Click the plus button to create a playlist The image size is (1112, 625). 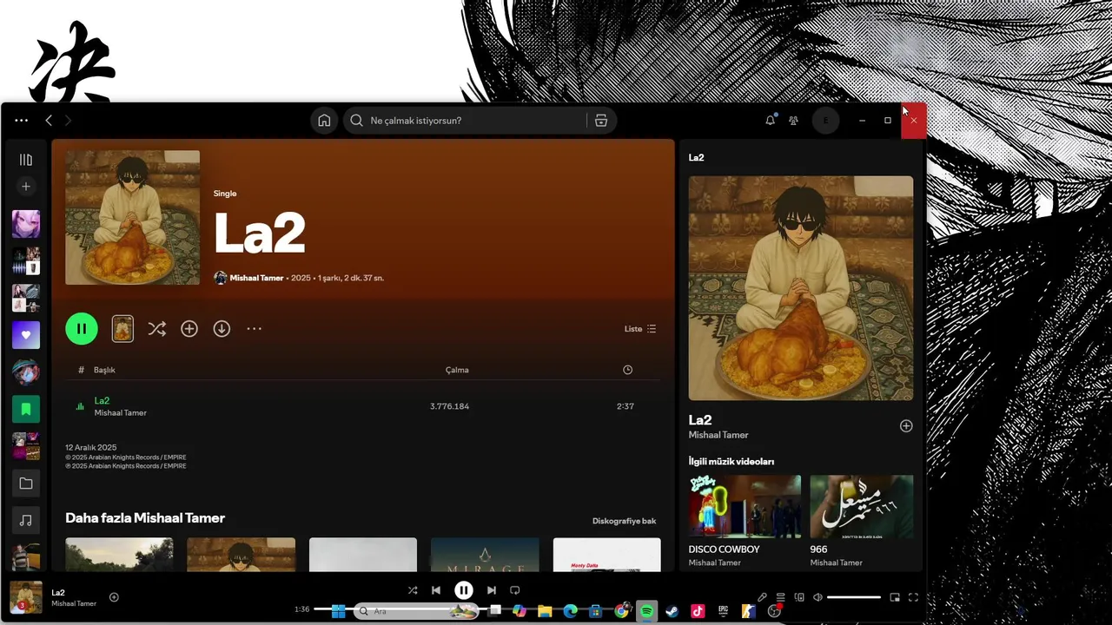pyautogui.click(x=26, y=187)
